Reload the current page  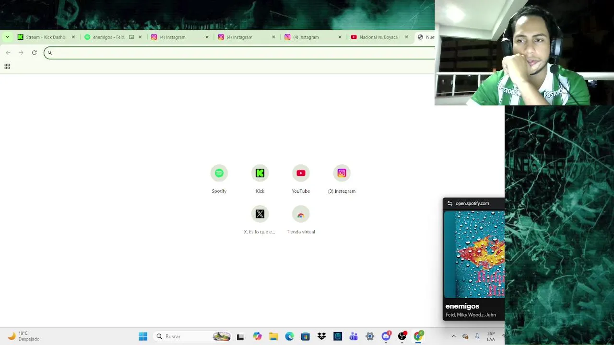[x=34, y=53]
